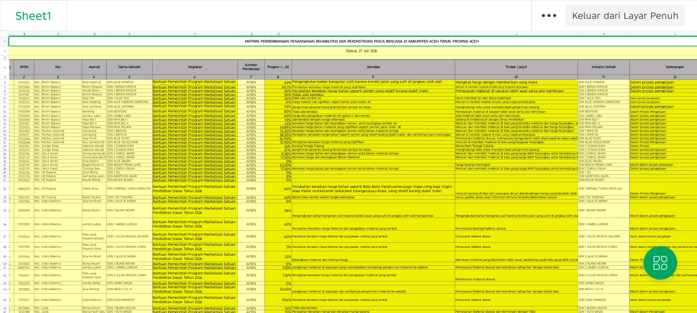Select NPSN cell 10110375

click(24, 82)
